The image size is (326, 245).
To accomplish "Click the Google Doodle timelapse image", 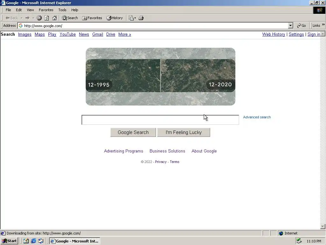I will (160, 77).
